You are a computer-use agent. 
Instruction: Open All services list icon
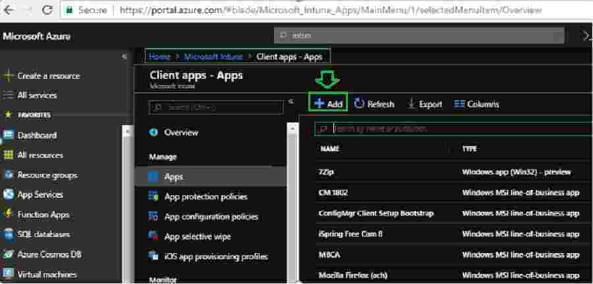pos(8,96)
